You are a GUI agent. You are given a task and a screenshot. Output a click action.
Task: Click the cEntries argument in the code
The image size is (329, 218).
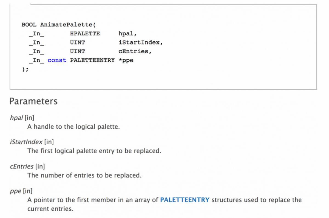click(x=135, y=51)
